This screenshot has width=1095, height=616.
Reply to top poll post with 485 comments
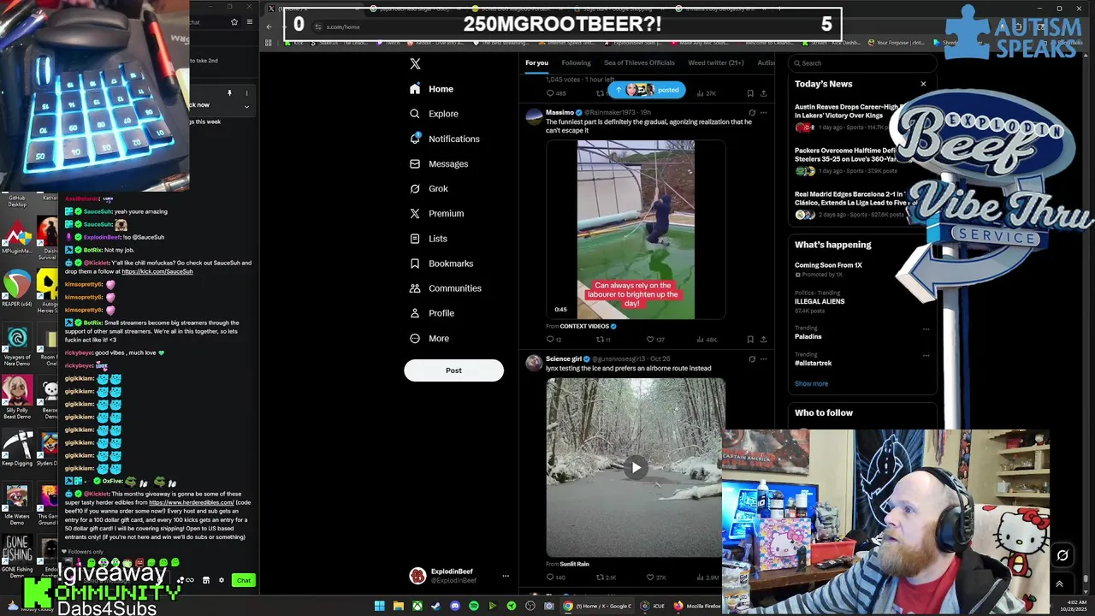tap(556, 93)
